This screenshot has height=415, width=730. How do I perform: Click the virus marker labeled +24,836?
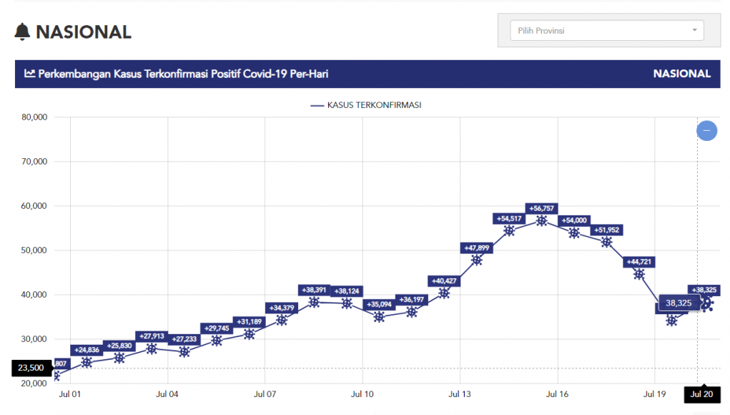87,362
